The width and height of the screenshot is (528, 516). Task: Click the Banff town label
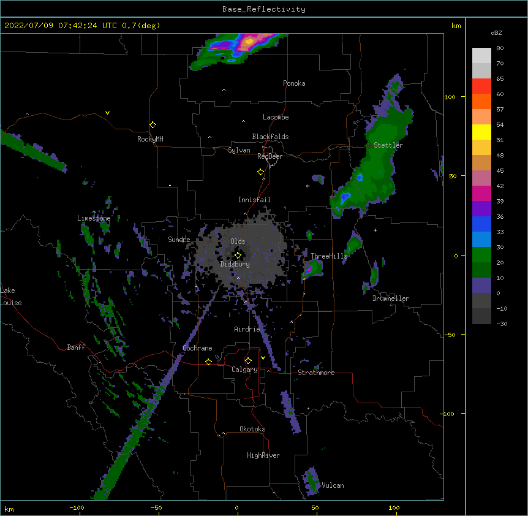[76, 347]
